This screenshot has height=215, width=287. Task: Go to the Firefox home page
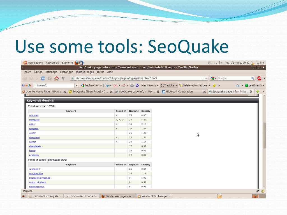point(57,78)
